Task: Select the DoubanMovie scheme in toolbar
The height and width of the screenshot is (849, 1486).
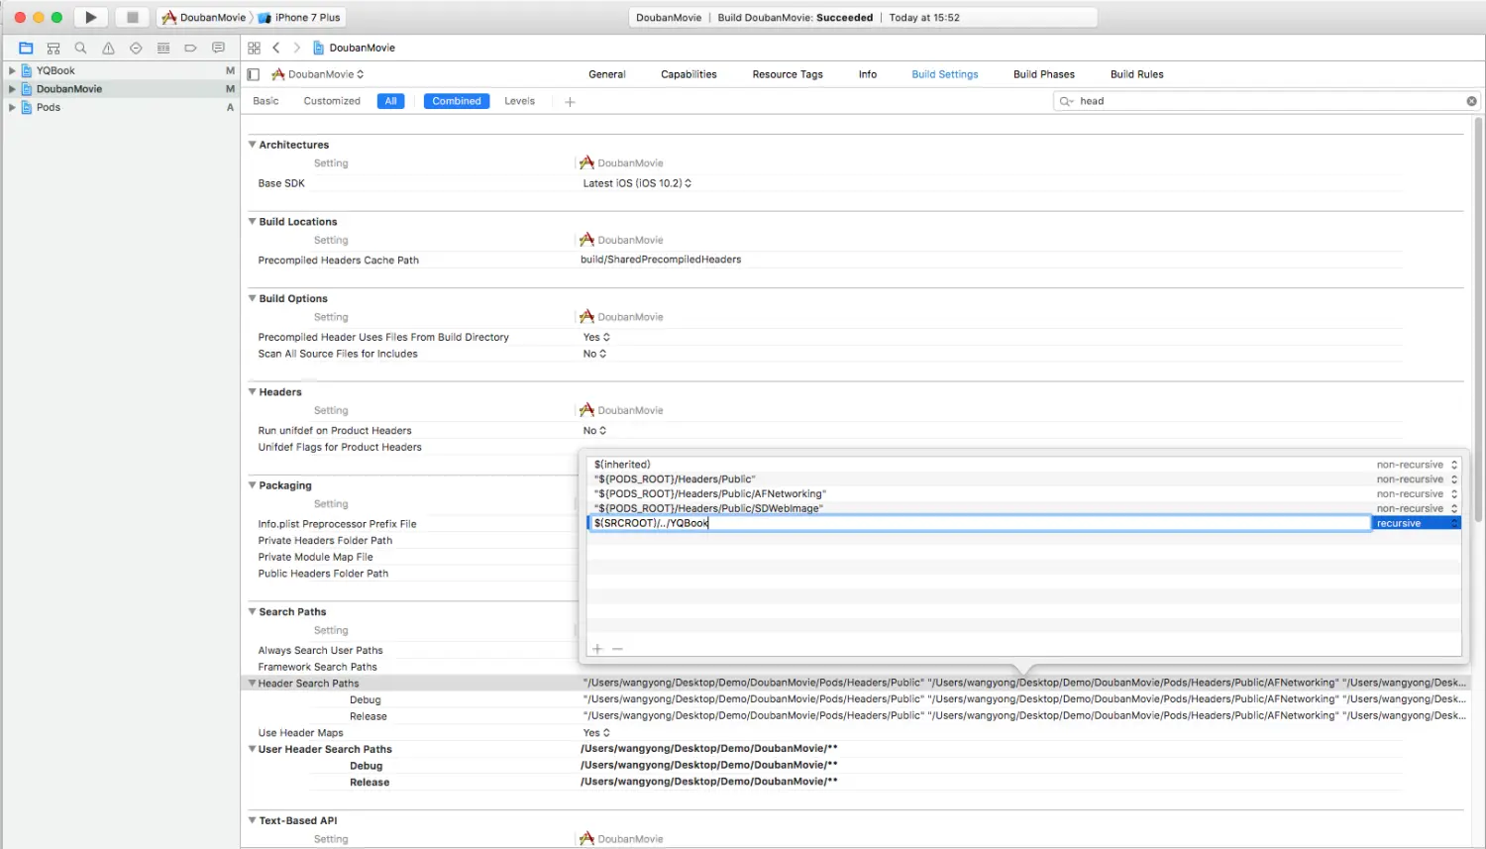Action: pyautogui.click(x=205, y=17)
